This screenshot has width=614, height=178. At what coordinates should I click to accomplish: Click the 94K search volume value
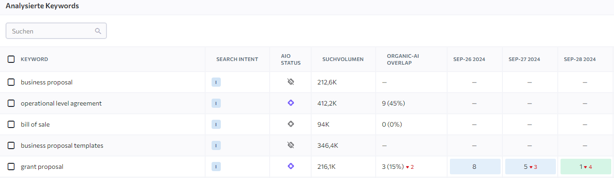323,124
